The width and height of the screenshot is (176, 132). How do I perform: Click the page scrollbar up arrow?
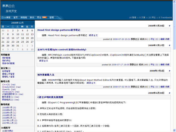click(x=174, y=2)
